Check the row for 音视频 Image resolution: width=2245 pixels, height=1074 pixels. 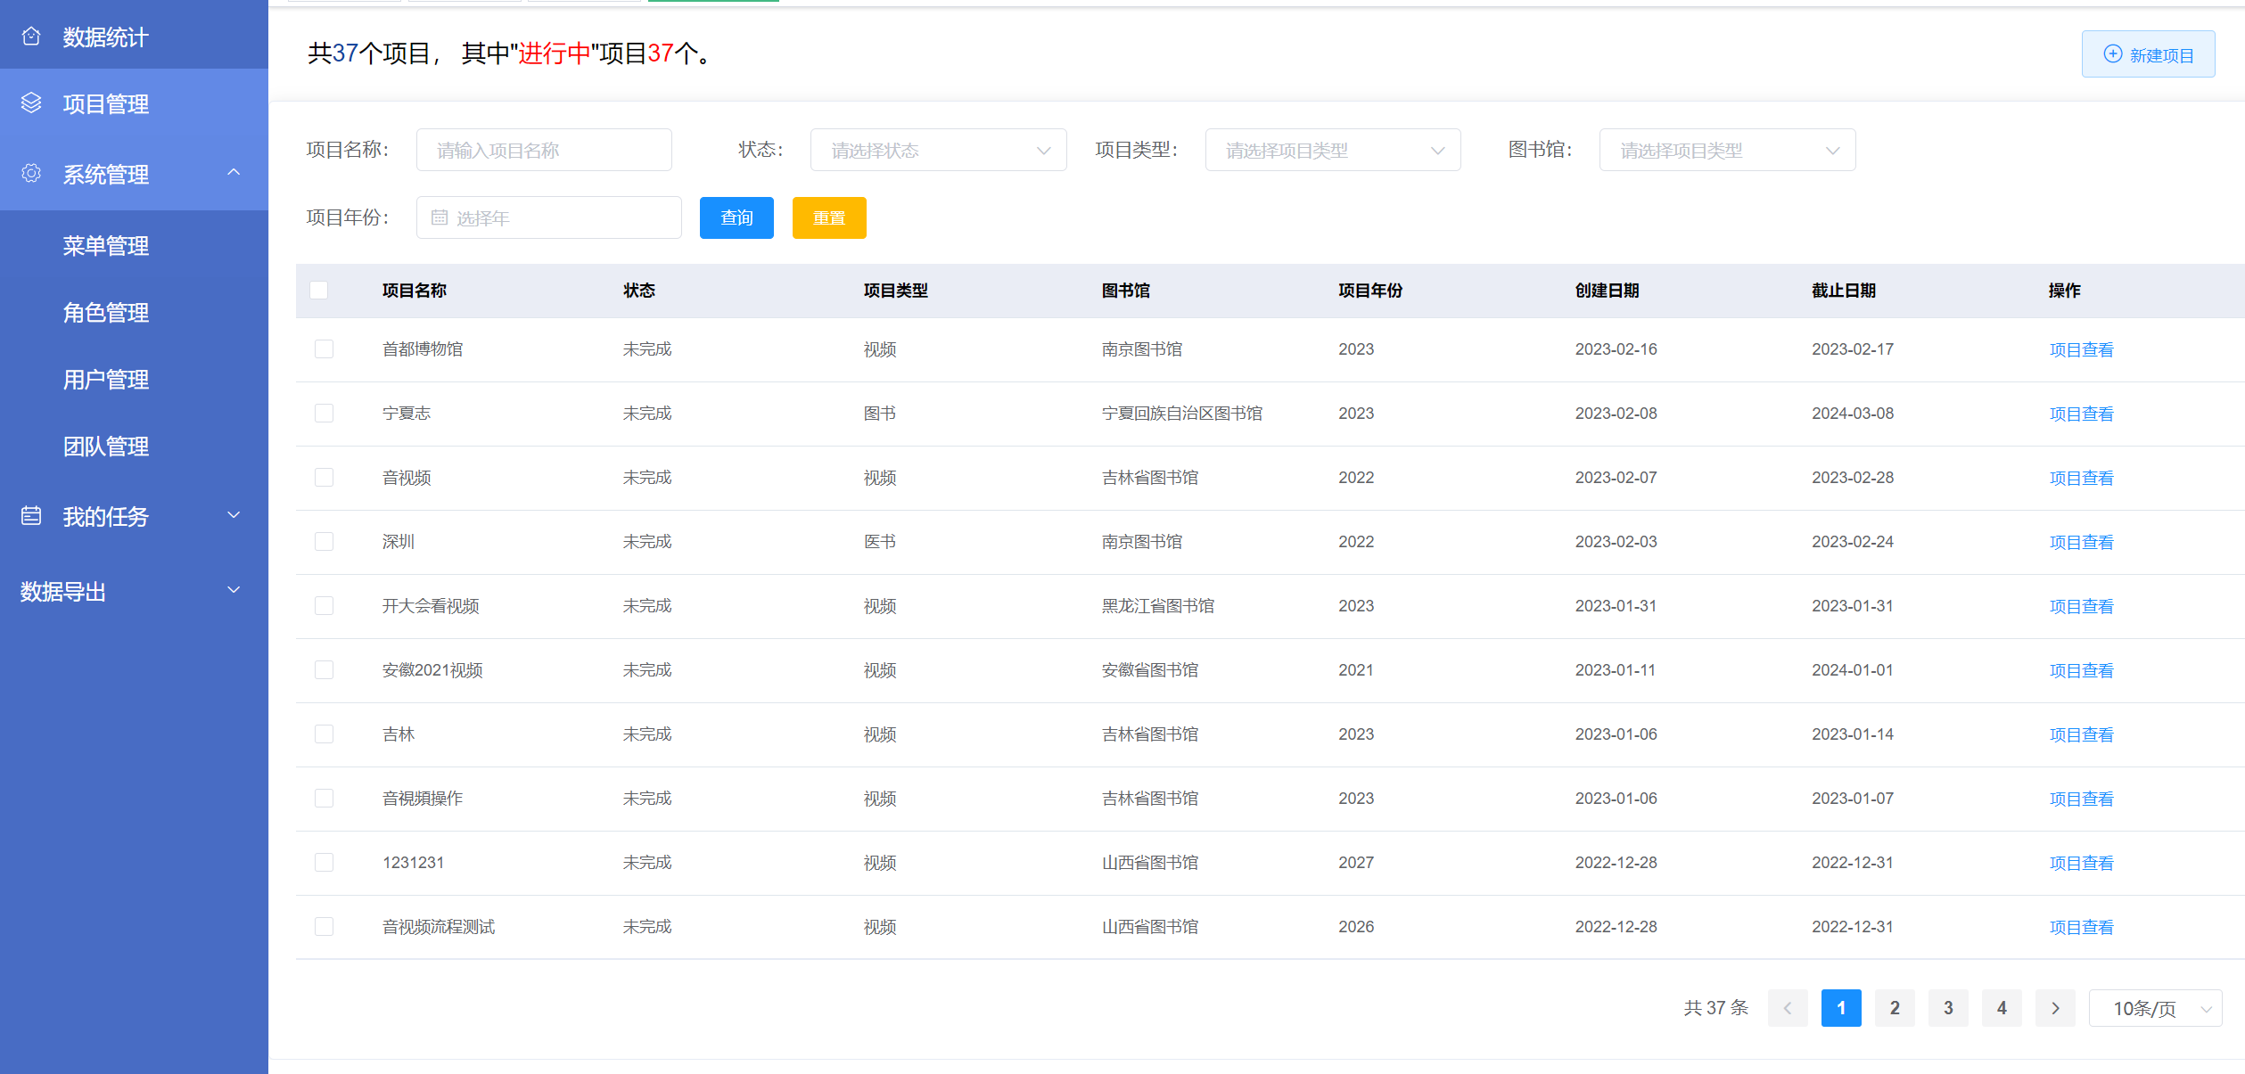(x=324, y=477)
